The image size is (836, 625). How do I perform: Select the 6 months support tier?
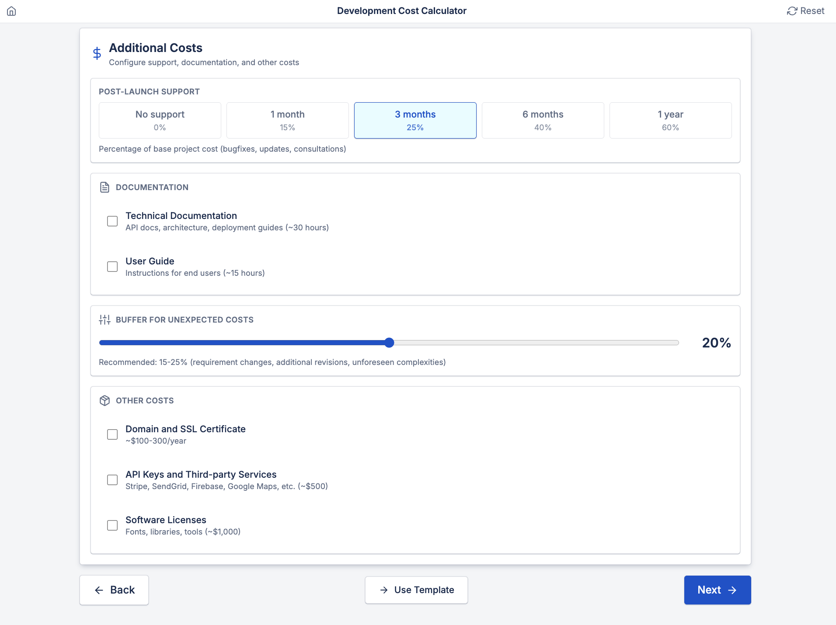pos(543,120)
